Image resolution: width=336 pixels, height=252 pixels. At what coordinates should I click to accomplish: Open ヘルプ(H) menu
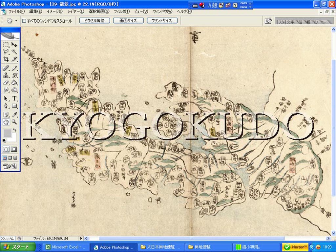click(184, 11)
